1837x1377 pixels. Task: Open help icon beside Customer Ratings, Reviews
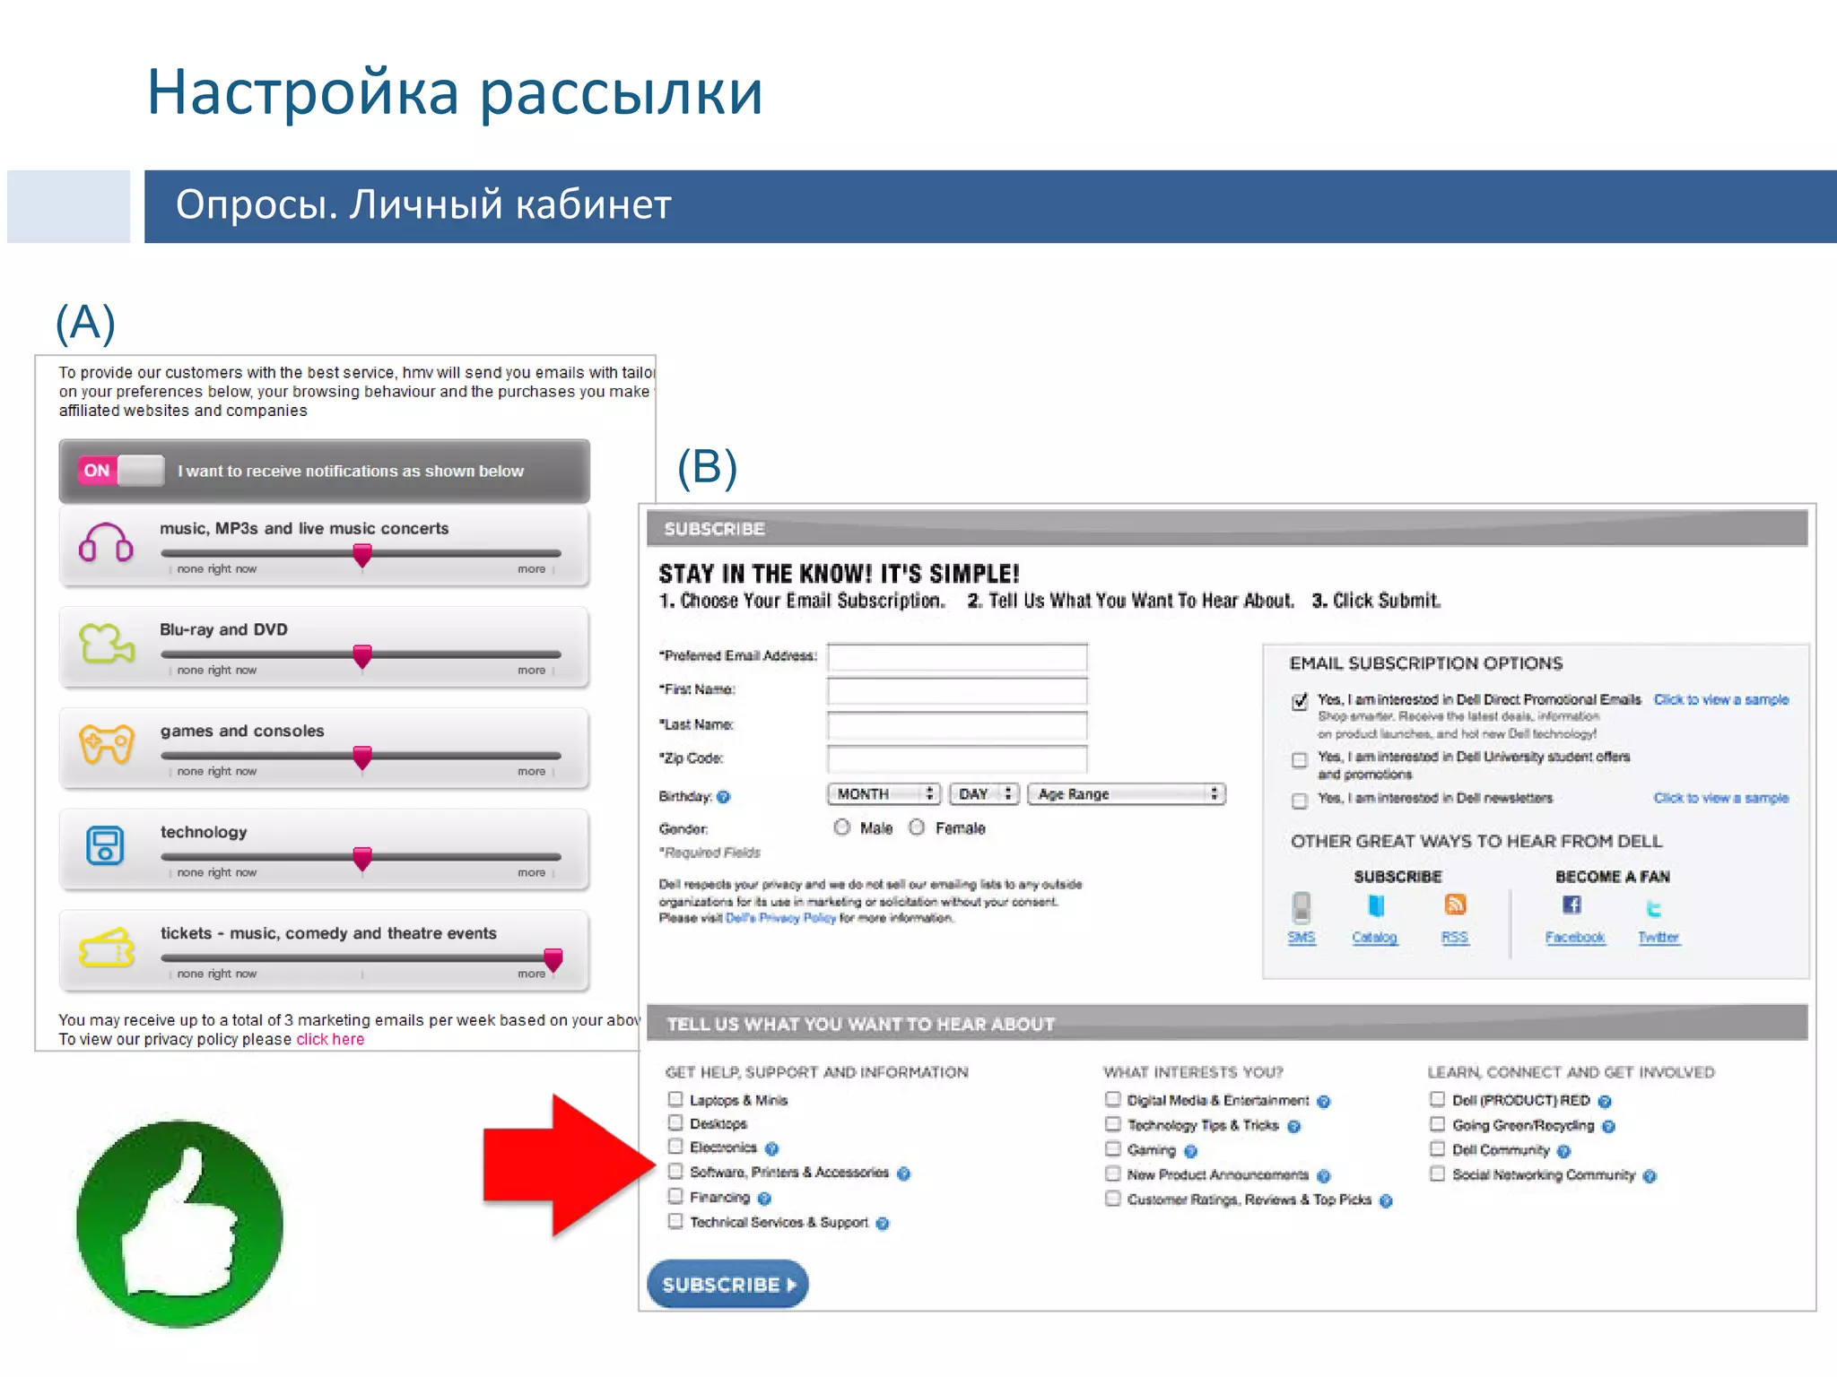(x=1386, y=1201)
